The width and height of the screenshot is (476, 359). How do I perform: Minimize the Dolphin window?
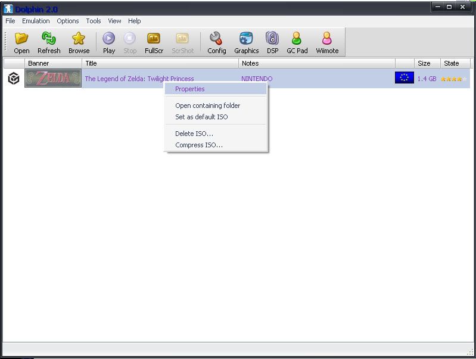click(x=438, y=7)
